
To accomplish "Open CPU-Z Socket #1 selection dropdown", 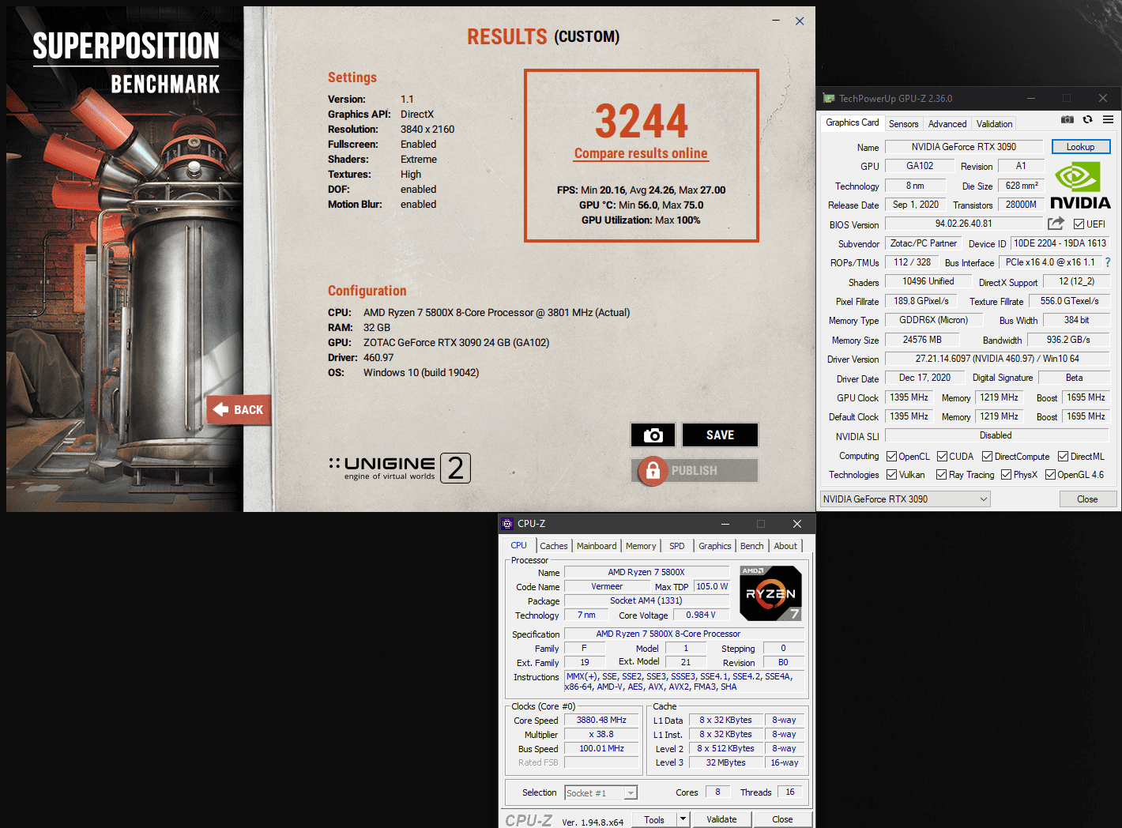I will 601,792.
